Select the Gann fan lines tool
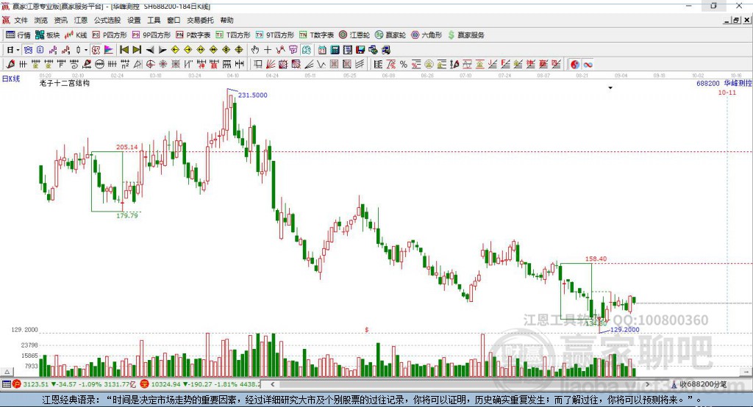This screenshot has width=753, height=407. (271, 65)
